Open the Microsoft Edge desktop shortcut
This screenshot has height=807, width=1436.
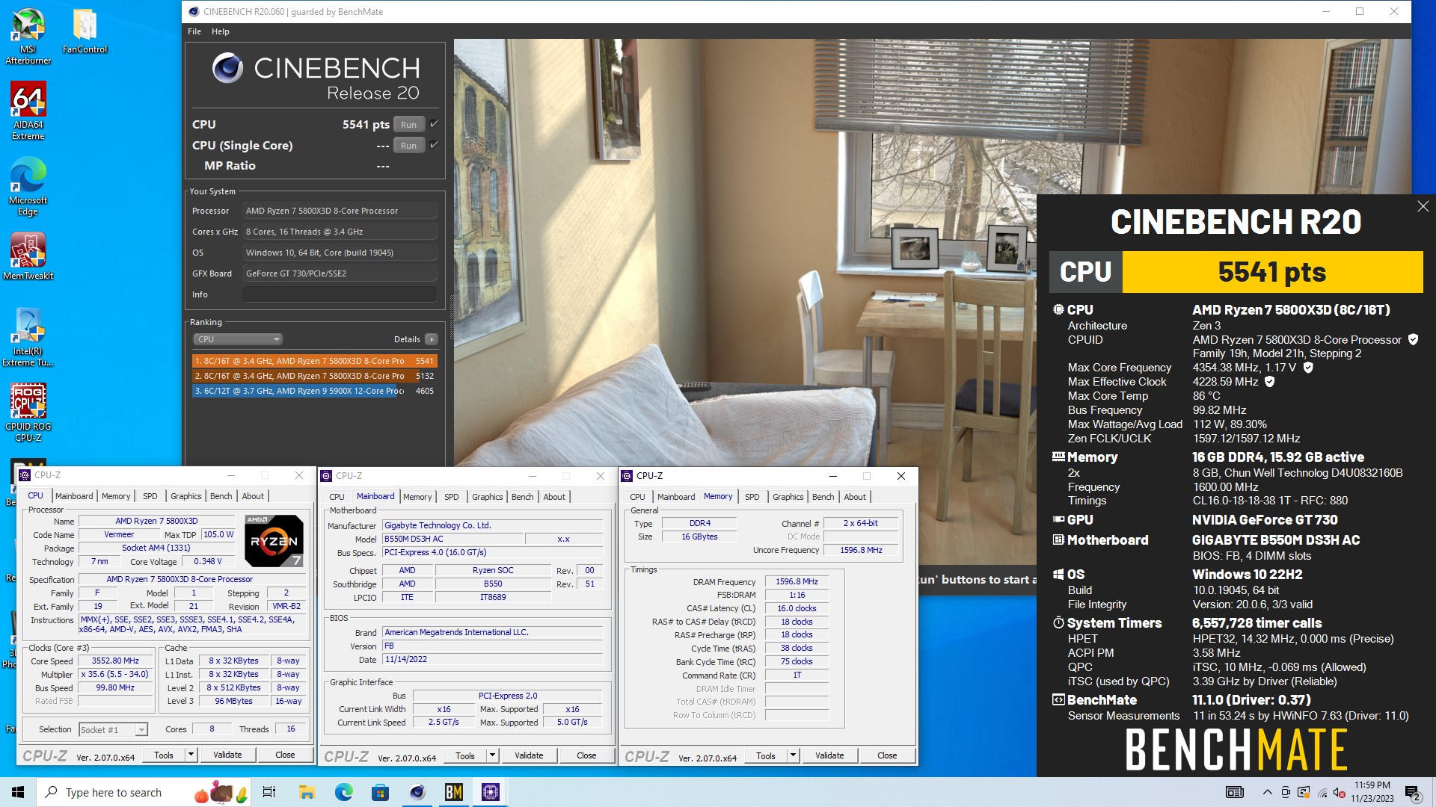point(28,187)
